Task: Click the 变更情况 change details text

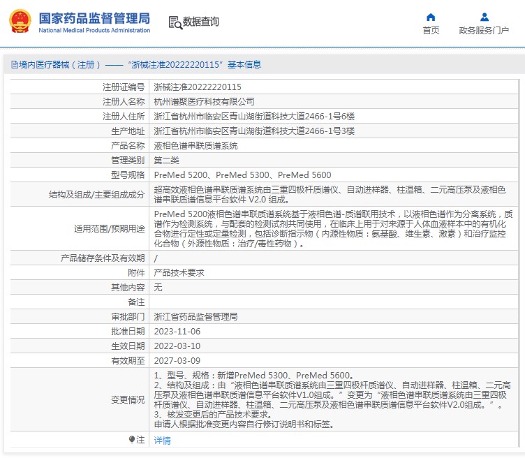Action: click(x=332, y=400)
